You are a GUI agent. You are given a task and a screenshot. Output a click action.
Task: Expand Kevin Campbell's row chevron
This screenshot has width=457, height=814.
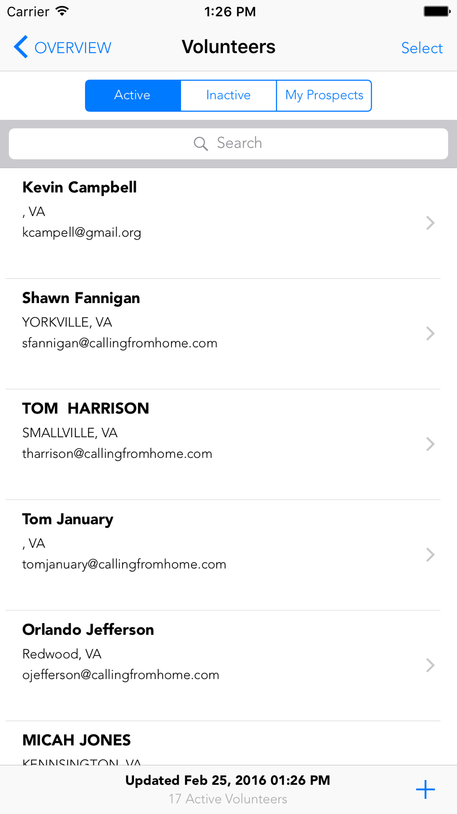(430, 223)
